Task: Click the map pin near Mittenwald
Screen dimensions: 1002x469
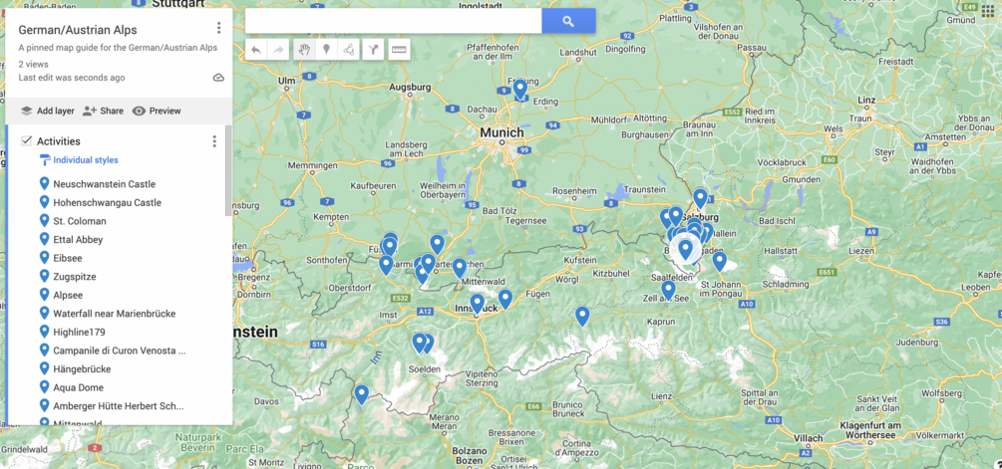Action: tap(460, 269)
